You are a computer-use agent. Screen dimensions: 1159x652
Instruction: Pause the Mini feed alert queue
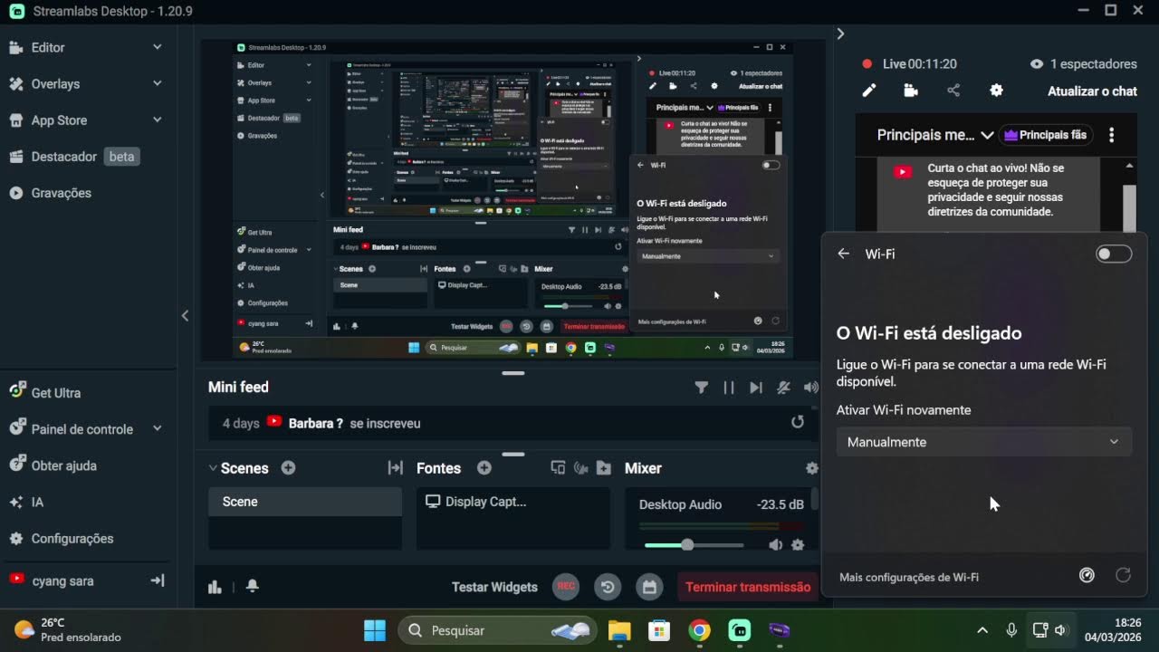[x=728, y=388]
